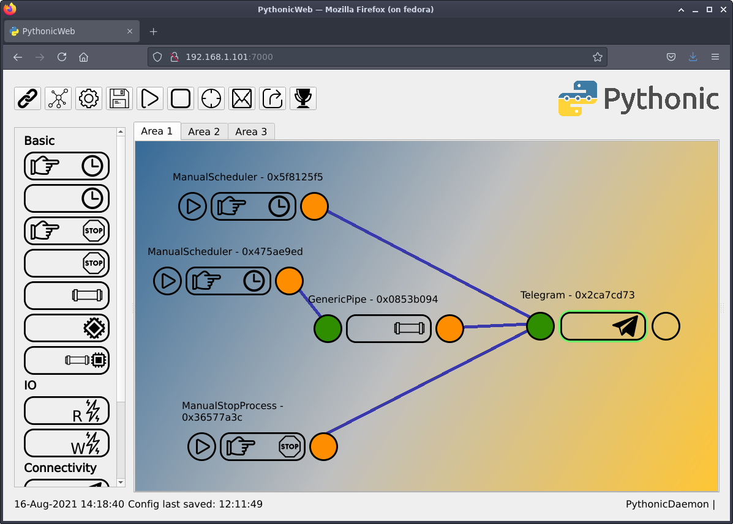Viewport: 733px width, 524px height.
Task: Stop execution with the square stop toolbar icon
Action: click(181, 98)
